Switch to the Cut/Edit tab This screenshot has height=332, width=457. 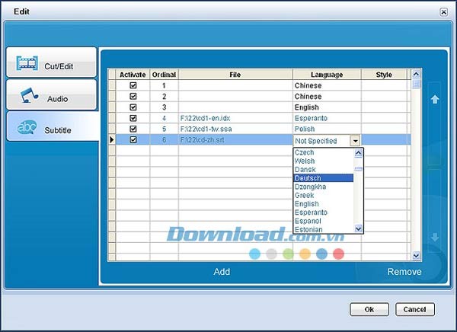tap(52, 62)
